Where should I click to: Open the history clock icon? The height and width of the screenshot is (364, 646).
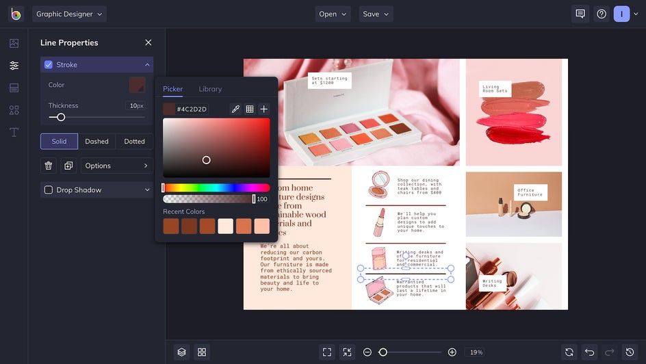(630, 352)
